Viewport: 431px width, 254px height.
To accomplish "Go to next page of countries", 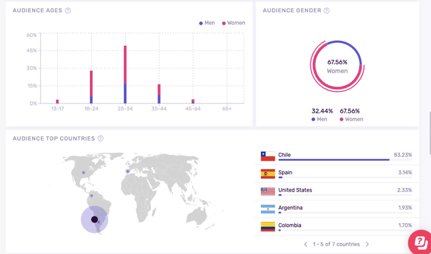I will (368, 245).
